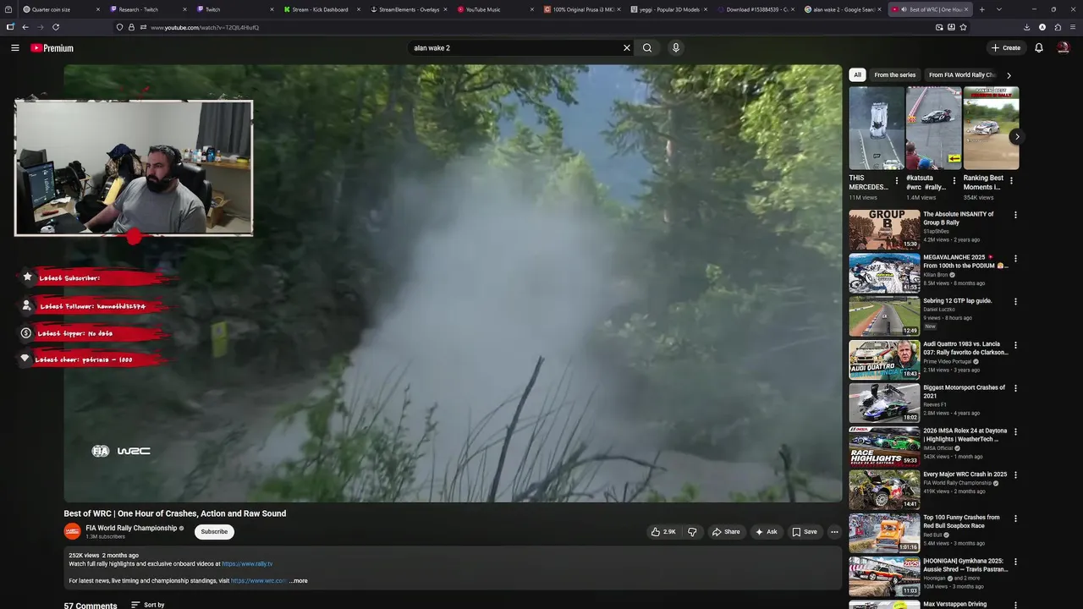Select the 'From the series' chip

(894, 75)
